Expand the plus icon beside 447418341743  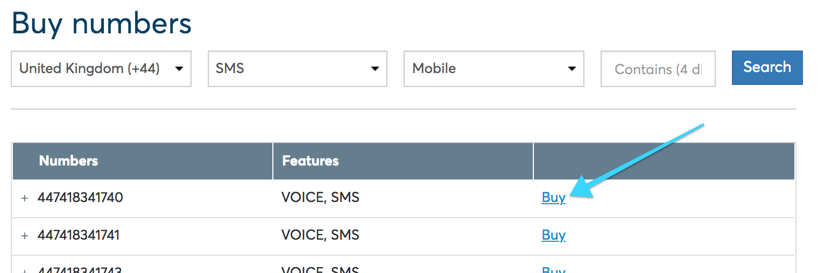tap(24, 270)
